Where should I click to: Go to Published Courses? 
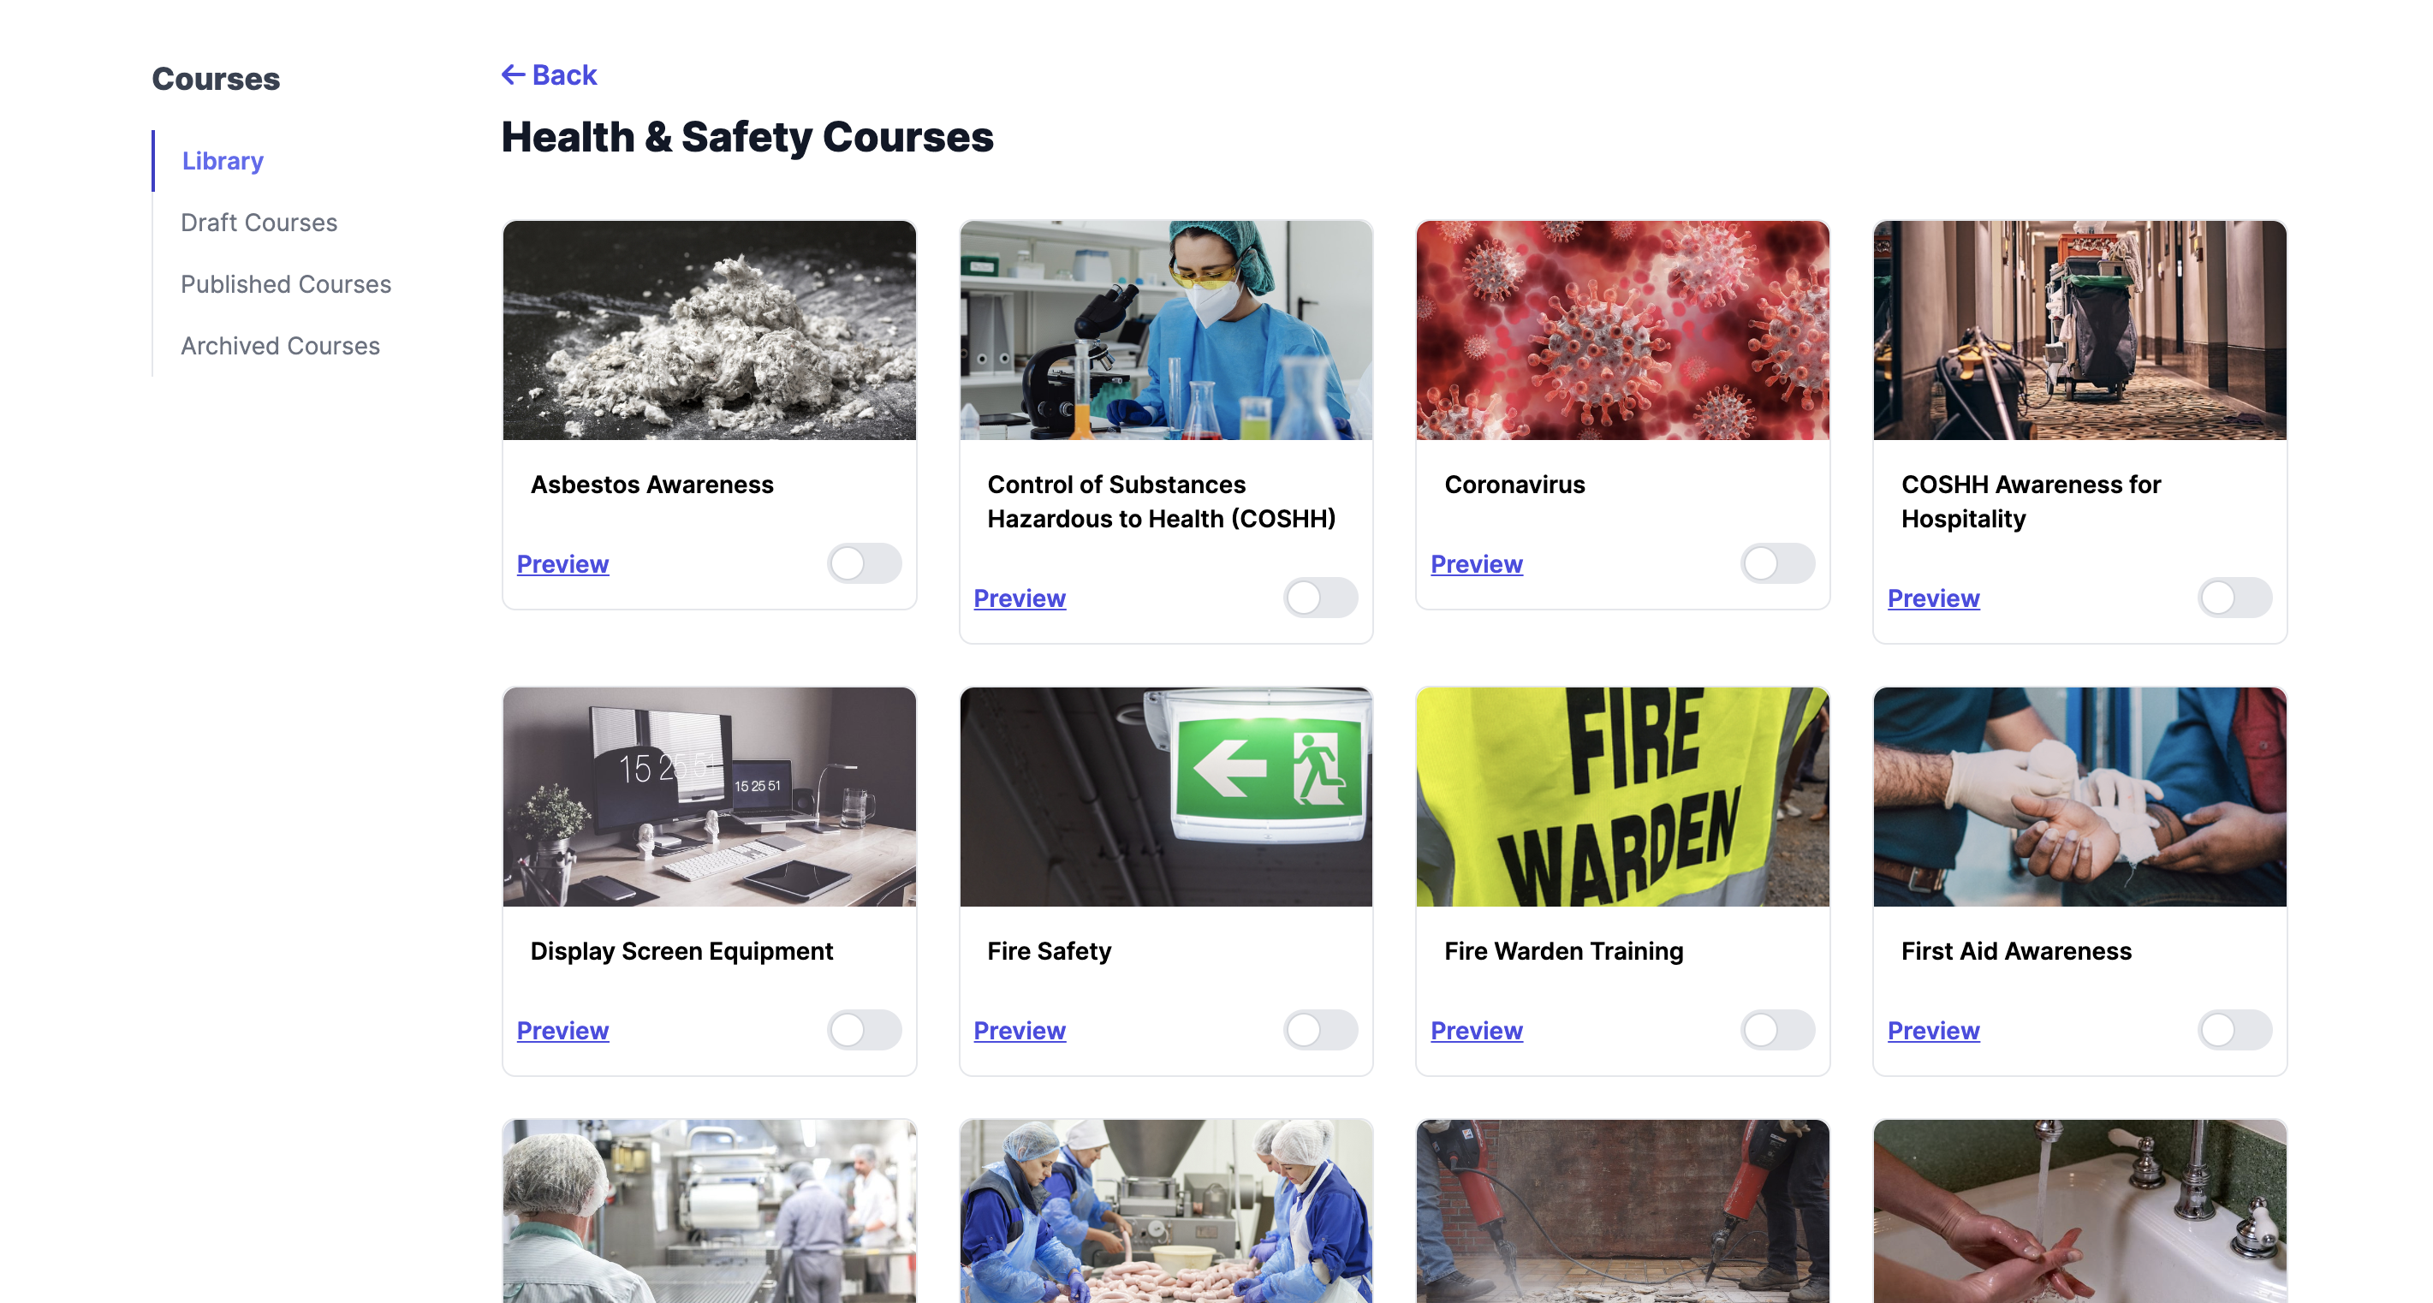[285, 283]
